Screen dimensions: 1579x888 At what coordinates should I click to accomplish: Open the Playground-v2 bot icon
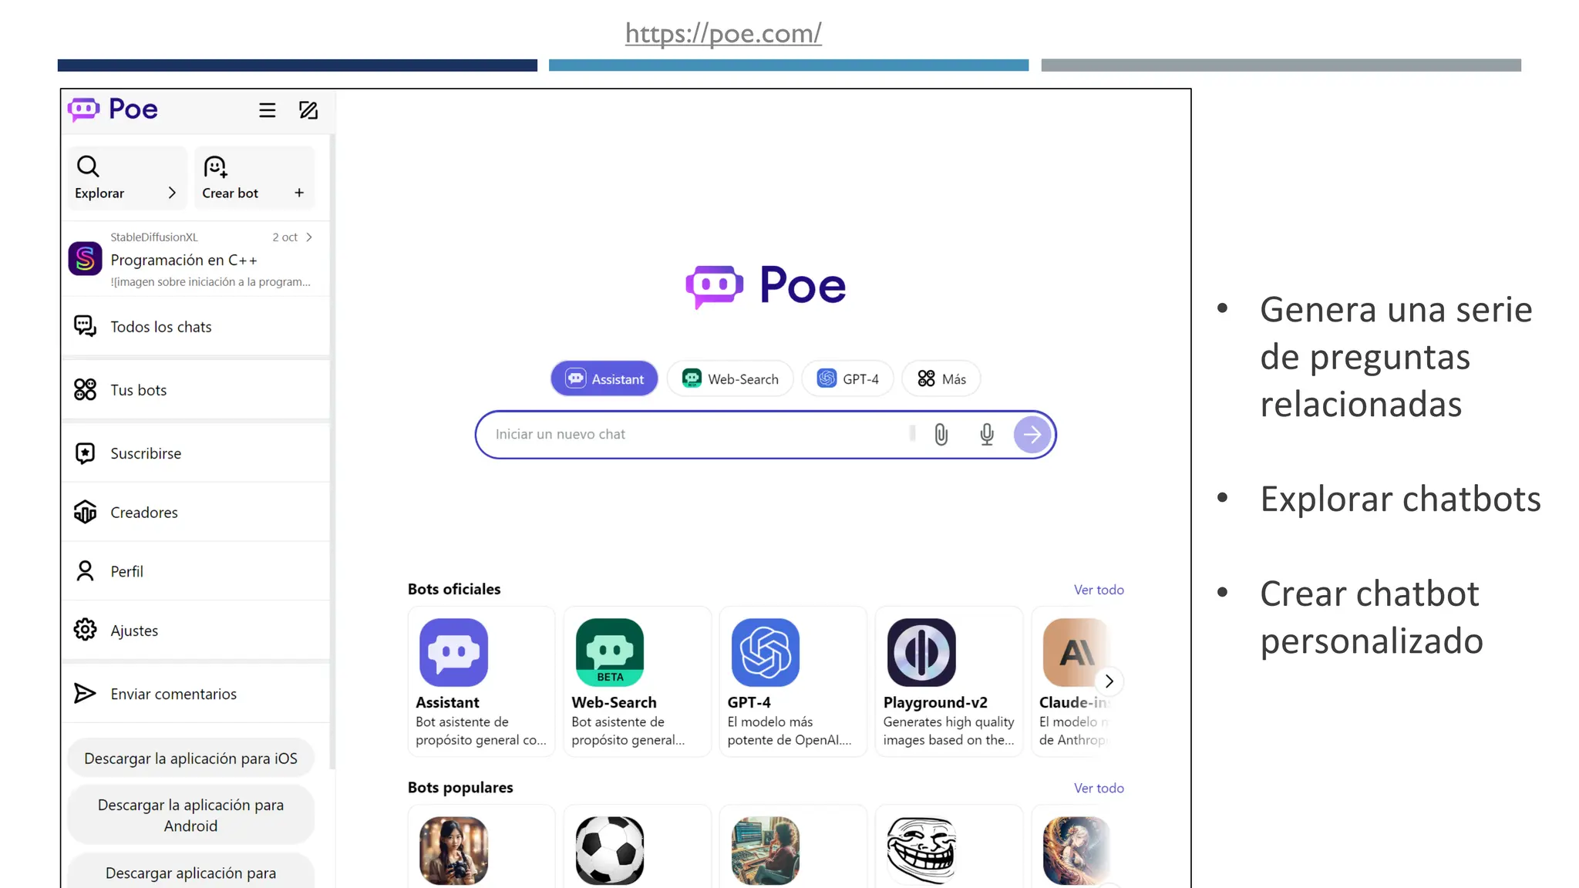[x=921, y=652]
